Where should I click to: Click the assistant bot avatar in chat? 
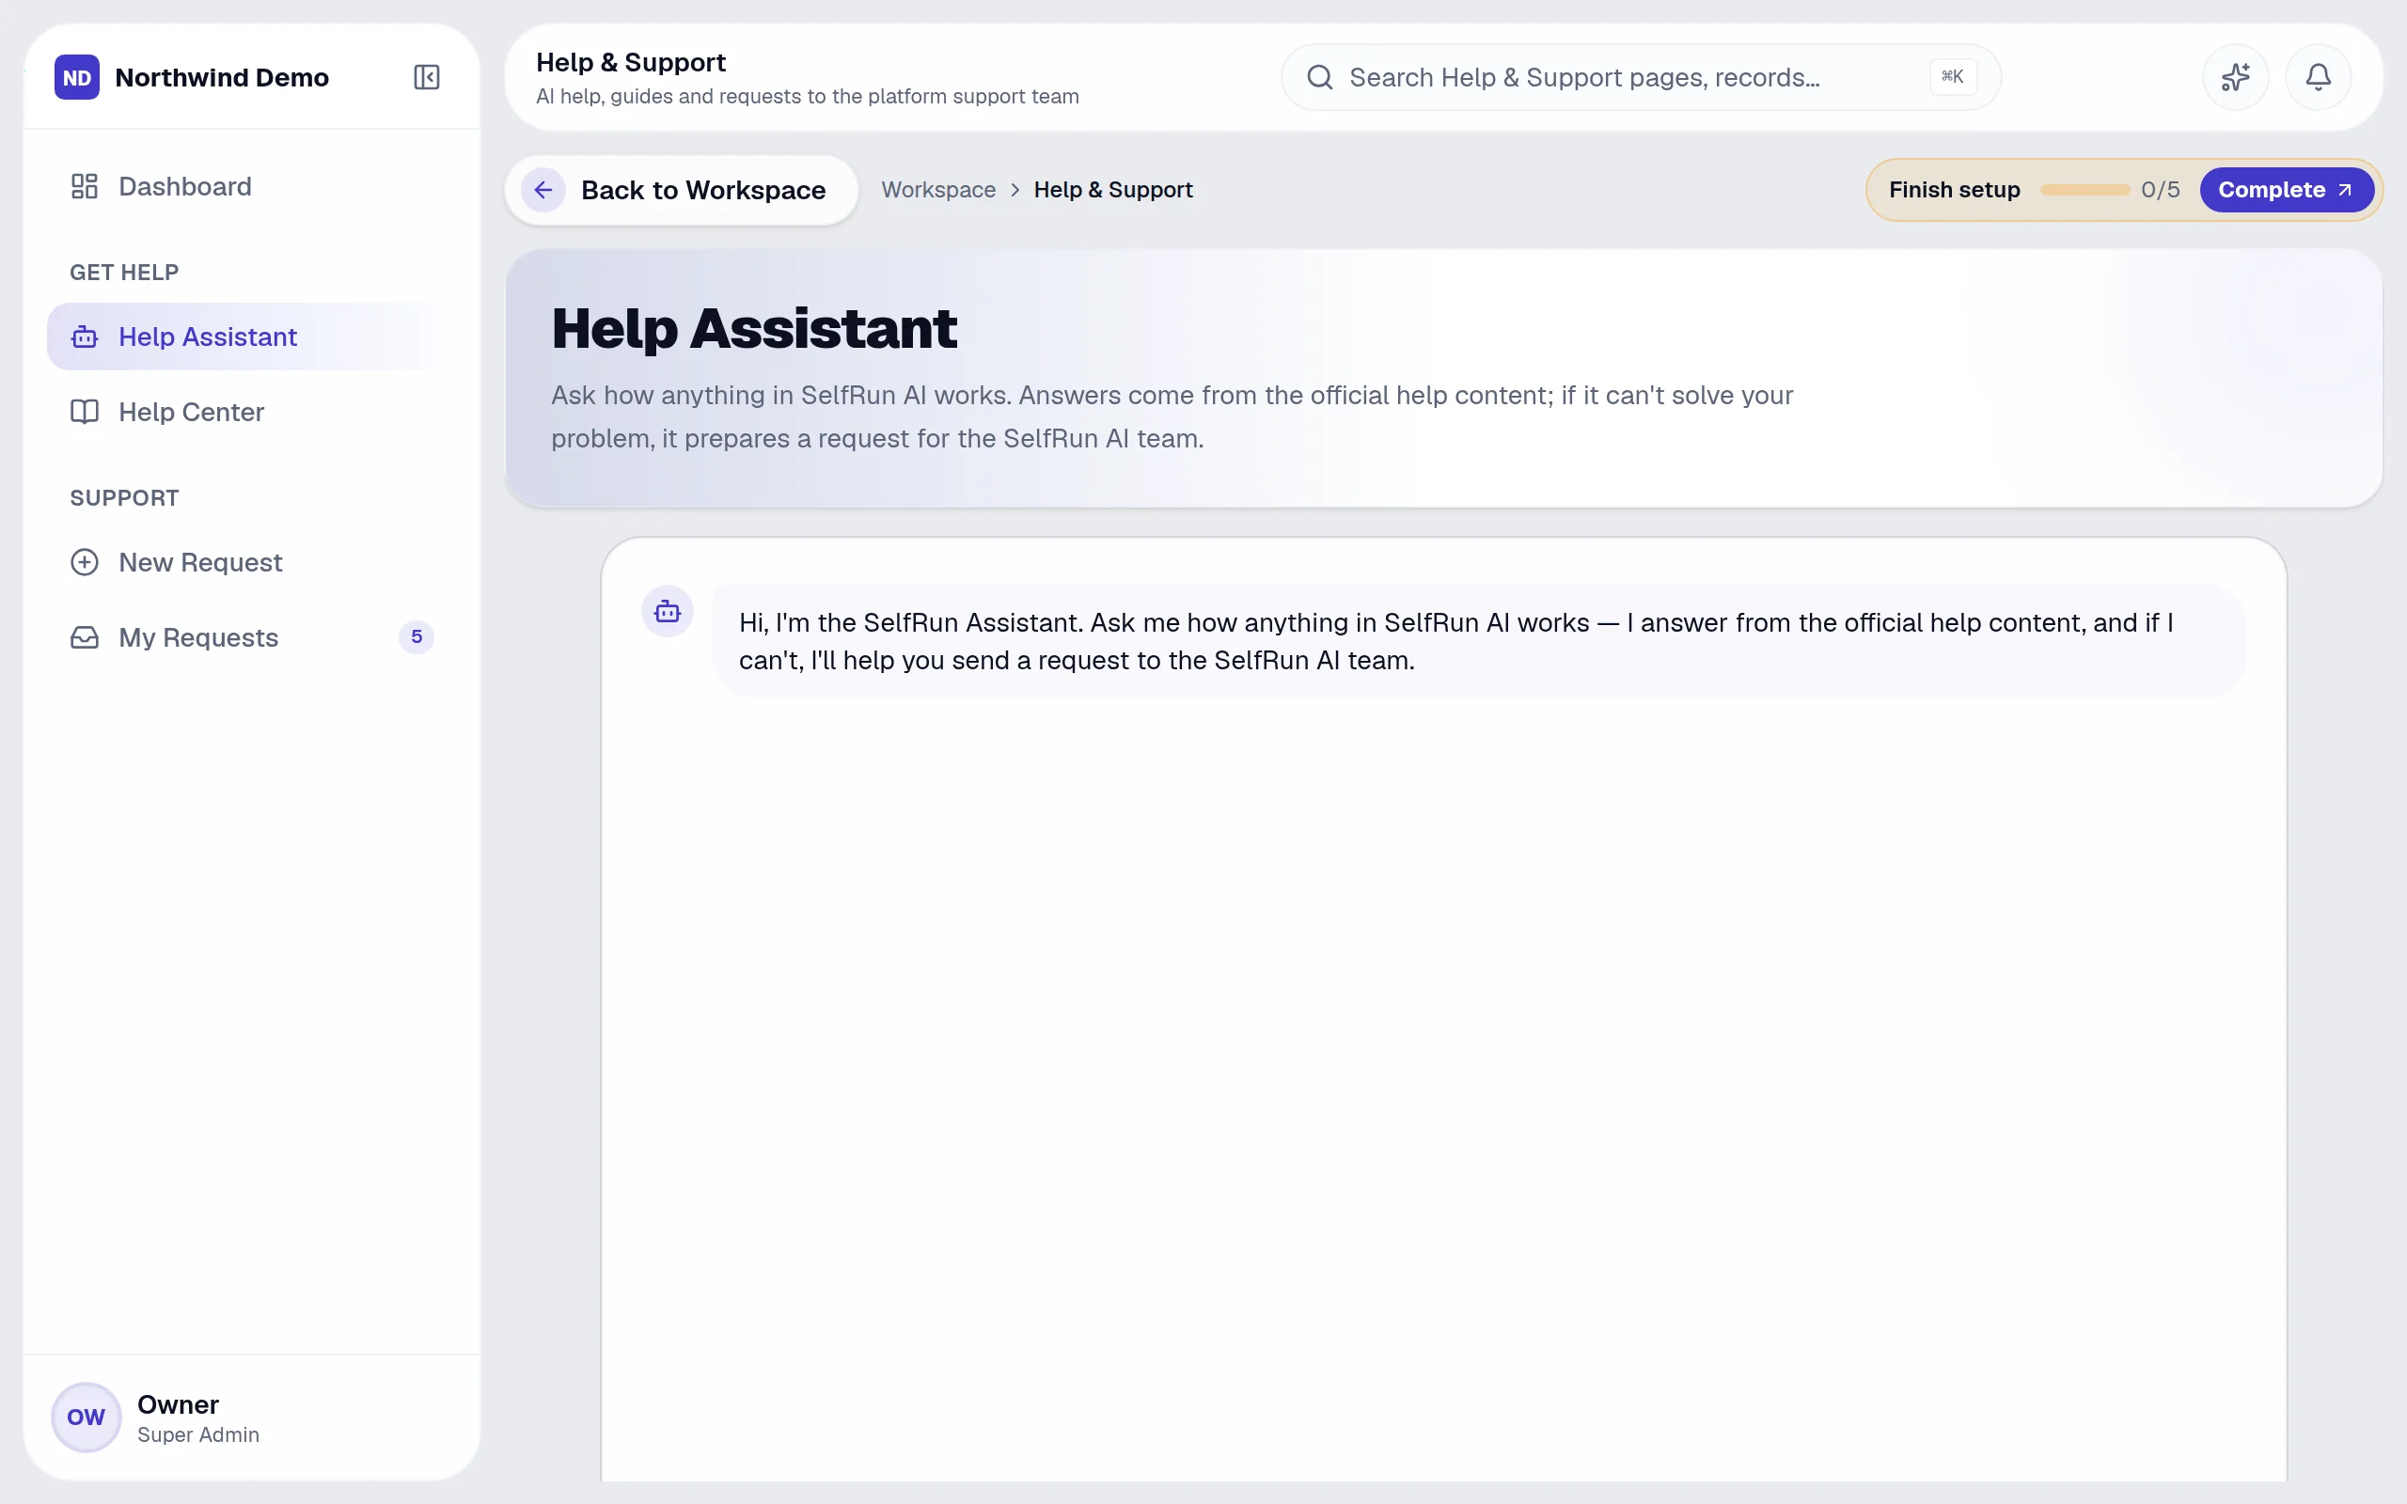pos(668,612)
